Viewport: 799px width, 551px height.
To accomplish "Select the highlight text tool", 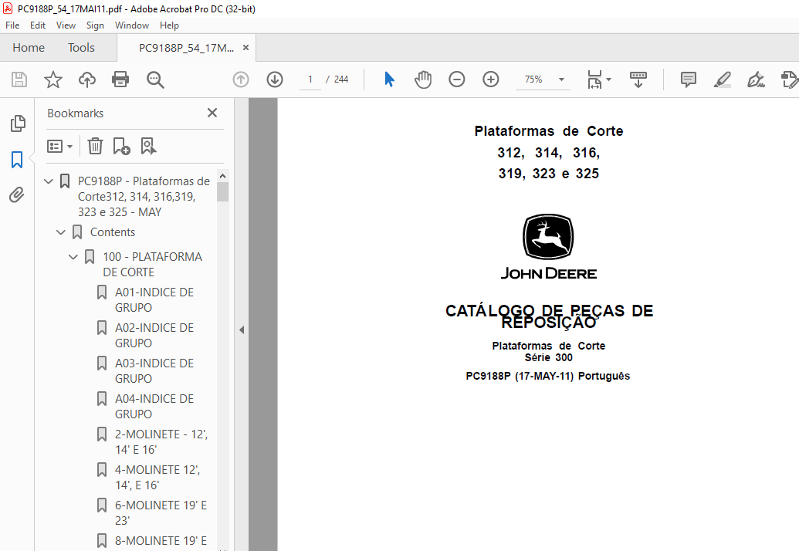I will pos(722,79).
